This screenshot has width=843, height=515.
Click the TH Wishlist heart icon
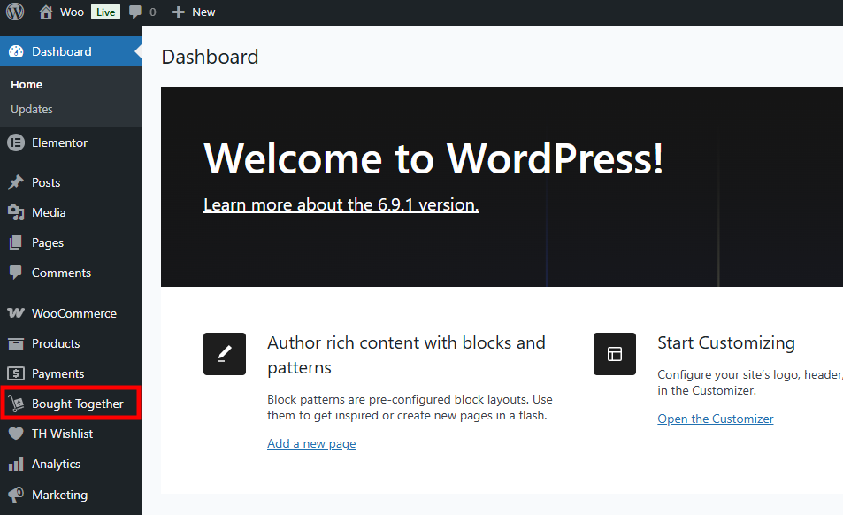pyautogui.click(x=16, y=434)
